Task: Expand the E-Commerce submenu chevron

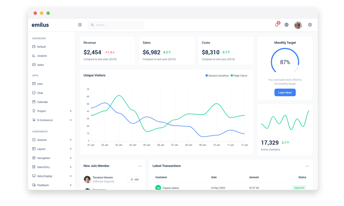Action: pos(71,120)
